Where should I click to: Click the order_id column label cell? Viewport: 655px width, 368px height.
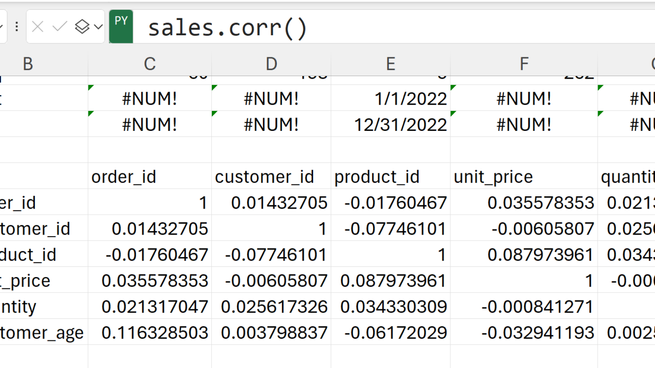click(x=124, y=177)
